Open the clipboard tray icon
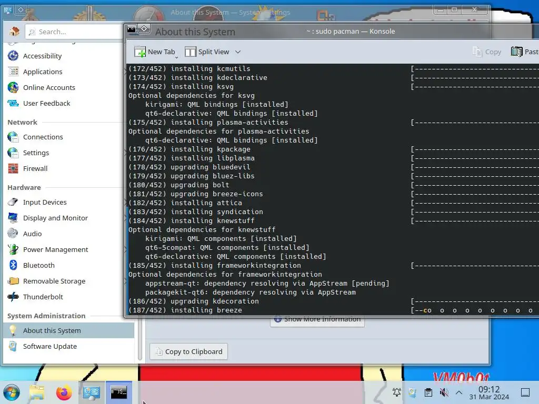 (428, 392)
